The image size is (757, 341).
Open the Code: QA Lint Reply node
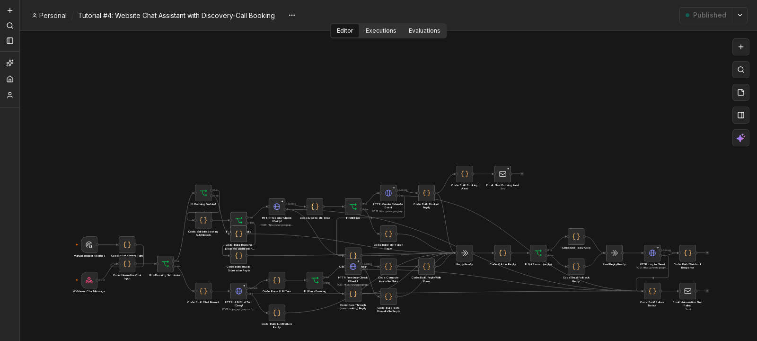pos(502,253)
